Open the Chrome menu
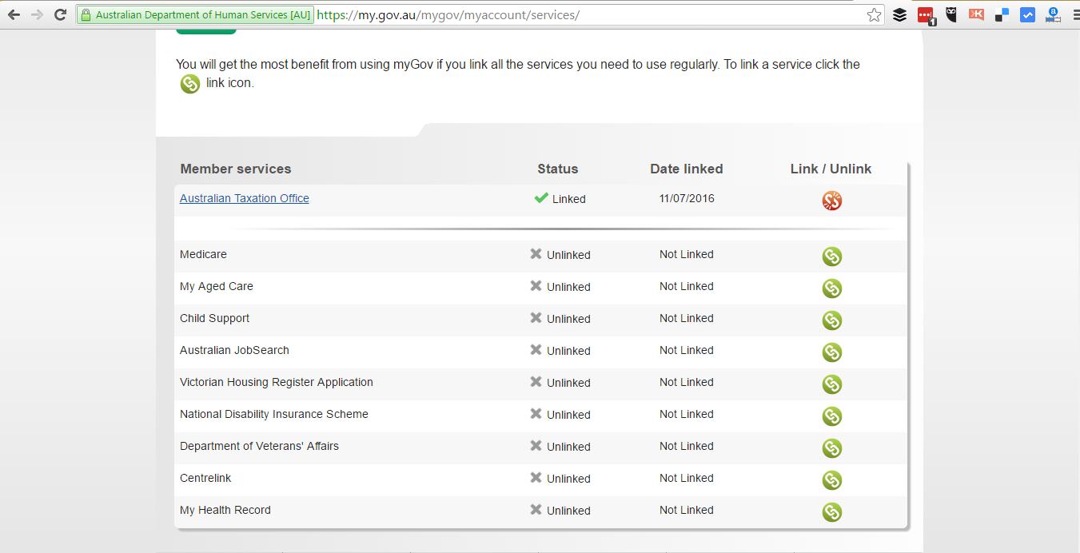Viewport: 1080px width, 553px height. (x=1075, y=14)
